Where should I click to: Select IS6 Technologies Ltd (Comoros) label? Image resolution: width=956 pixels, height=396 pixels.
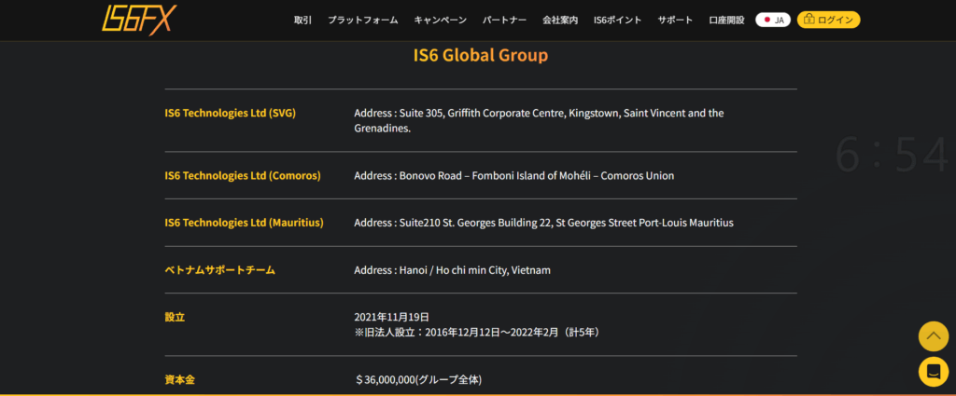[243, 176]
